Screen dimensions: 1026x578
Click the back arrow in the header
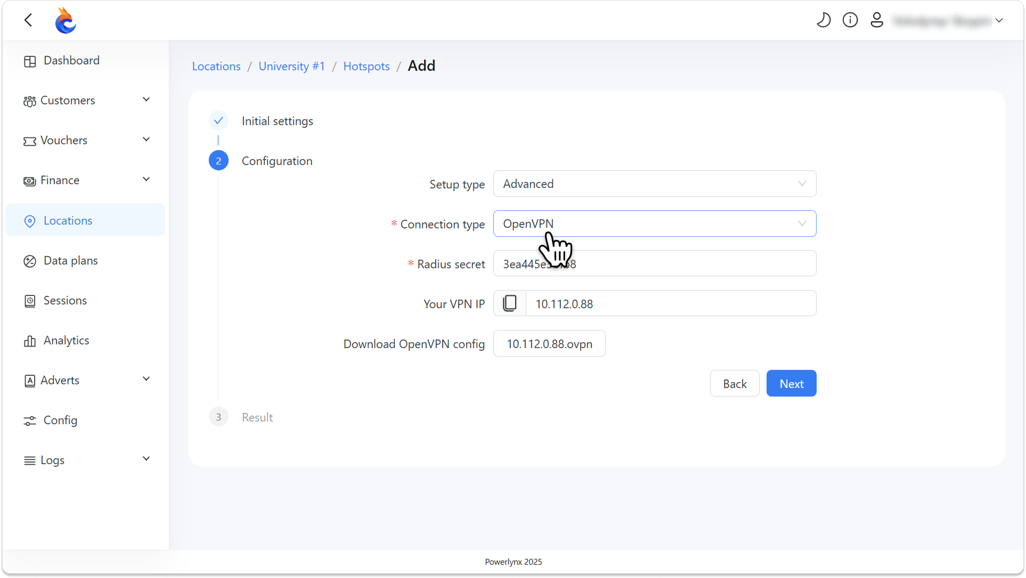(x=28, y=20)
